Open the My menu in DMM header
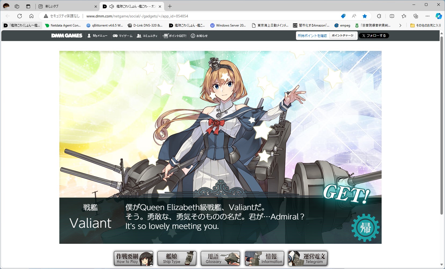Viewport: 445px width, 269px height. pyautogui.click(x=97, y=36)
